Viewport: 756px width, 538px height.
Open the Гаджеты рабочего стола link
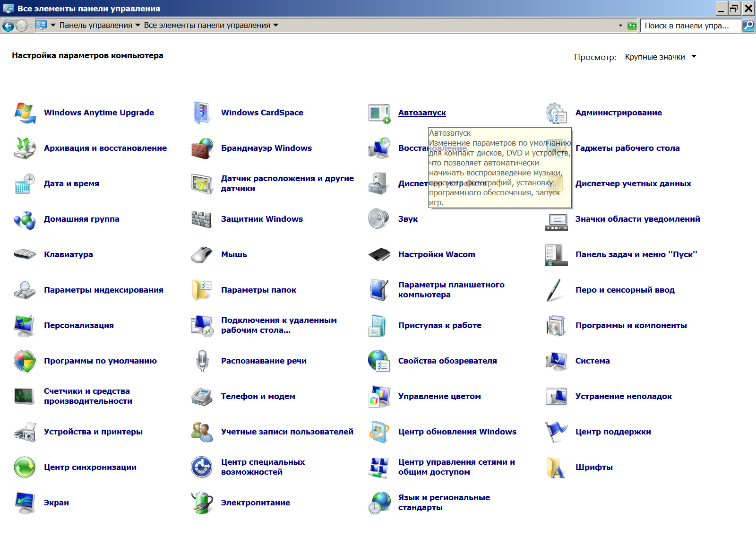coord(627,148)
